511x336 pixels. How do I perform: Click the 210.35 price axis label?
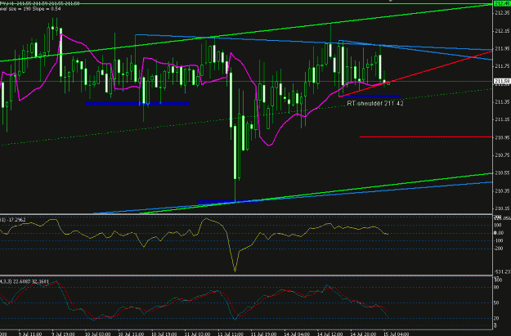coord(502,190)
